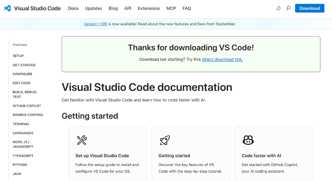Screen dimensions: 332x181
Task: Click the direct download link
Action: pyautogui.click(x=222, y=59)
